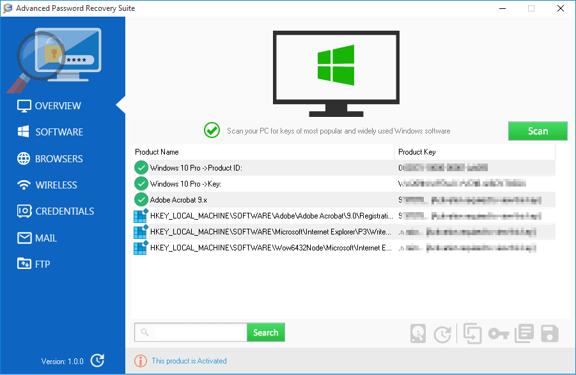The width and height of the screenshot is (576, 375).
Task: Click the export/copy to file icon
Action: click(472, 333)
